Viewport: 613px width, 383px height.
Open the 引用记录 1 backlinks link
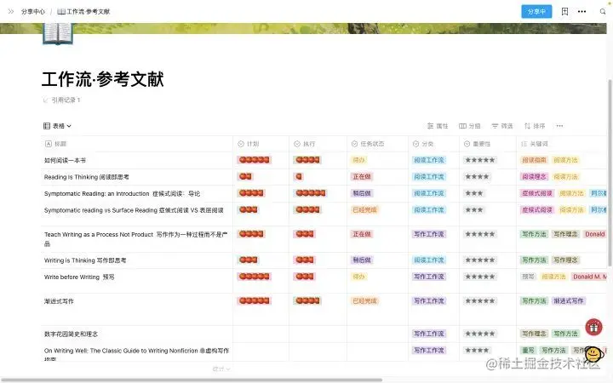click(x=62, y=100)
